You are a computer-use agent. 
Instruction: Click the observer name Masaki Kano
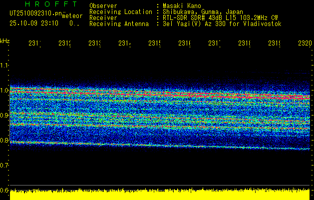click(x=182, y=5)
